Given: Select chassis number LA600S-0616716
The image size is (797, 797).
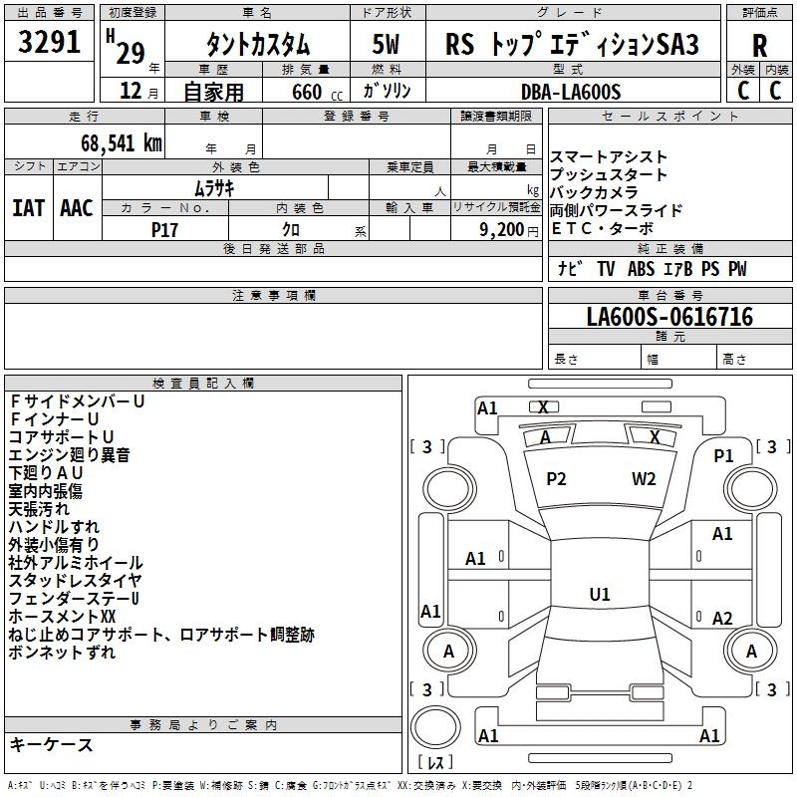Looking at the screenshot, I should click(669, 317).
